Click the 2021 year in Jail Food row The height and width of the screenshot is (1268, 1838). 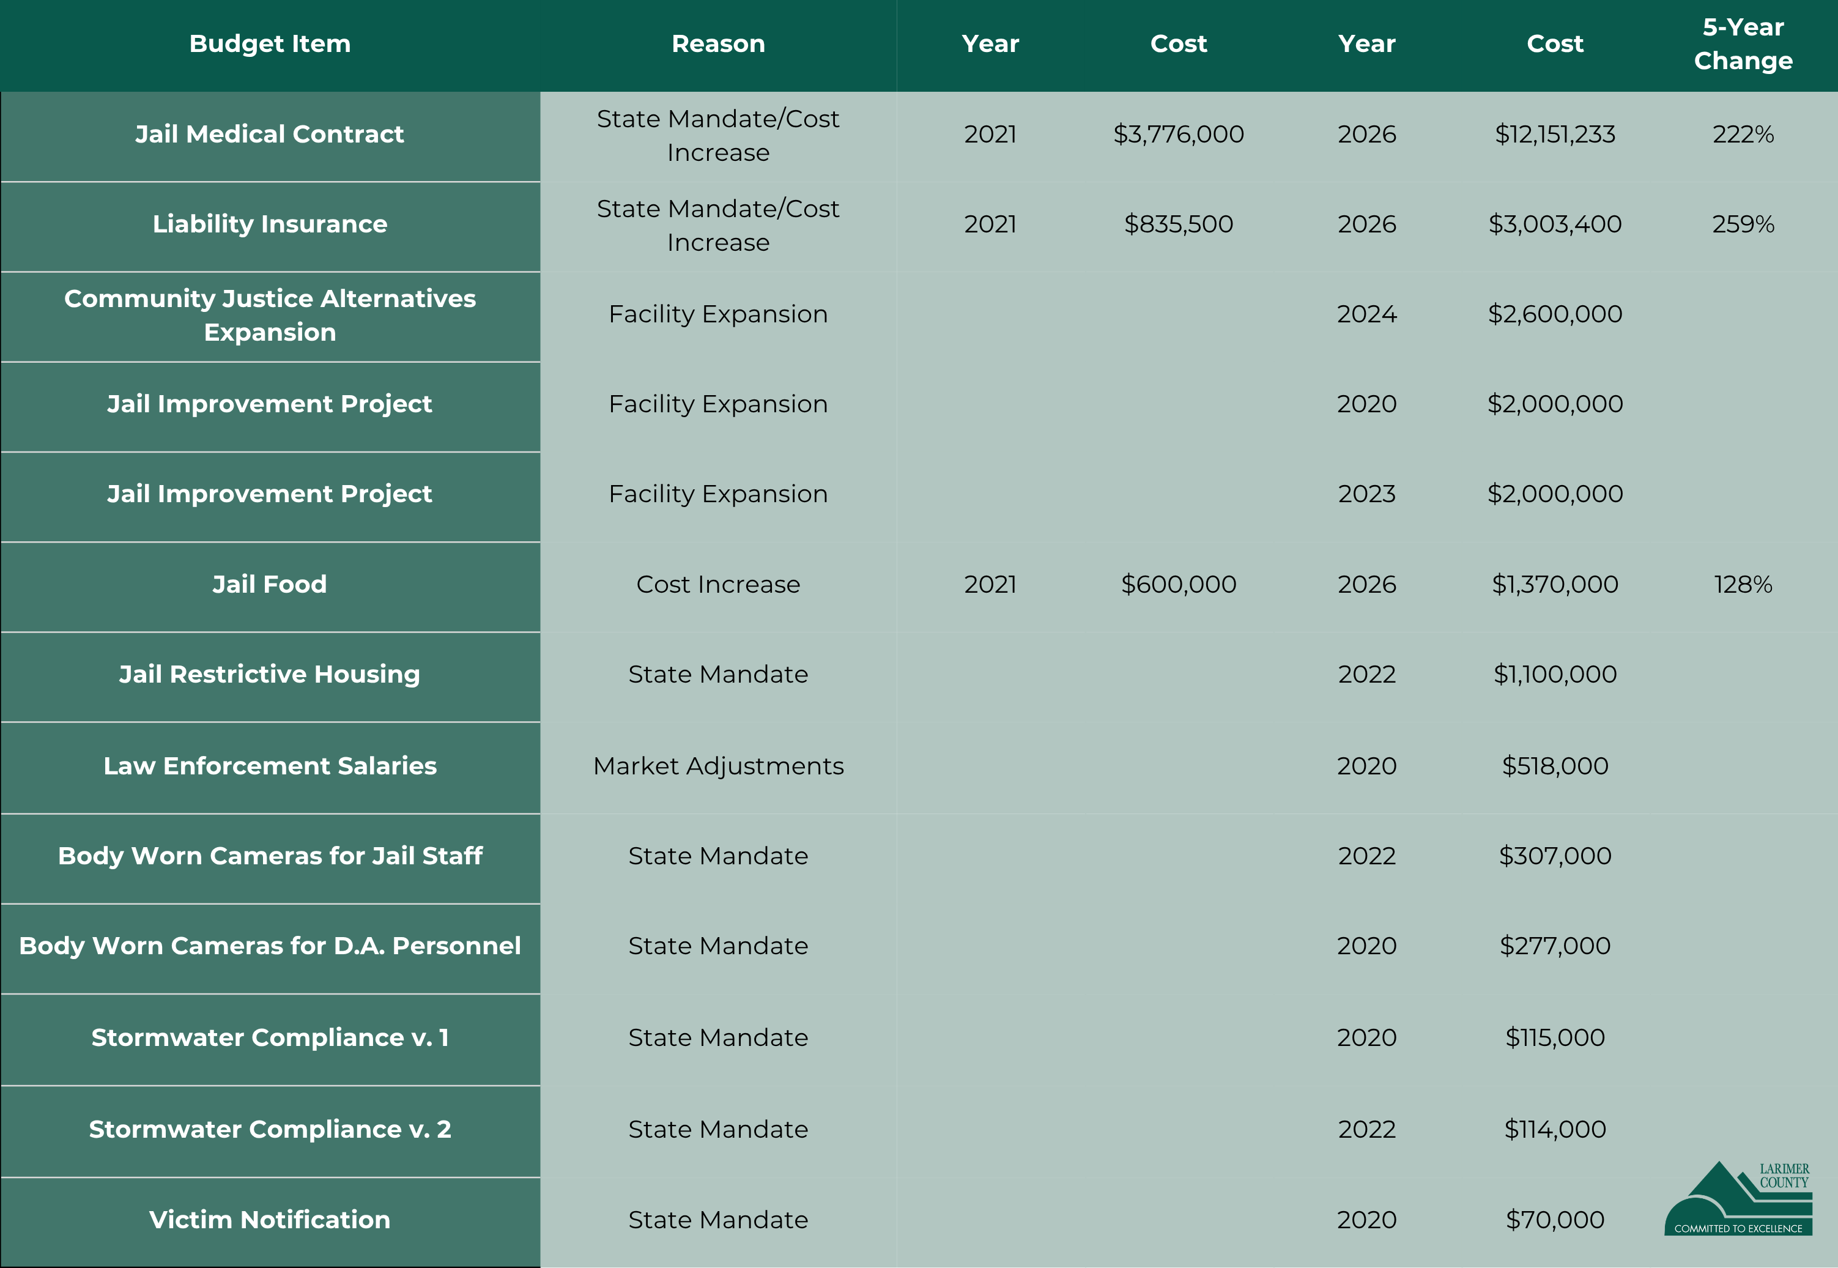point(990,585)
